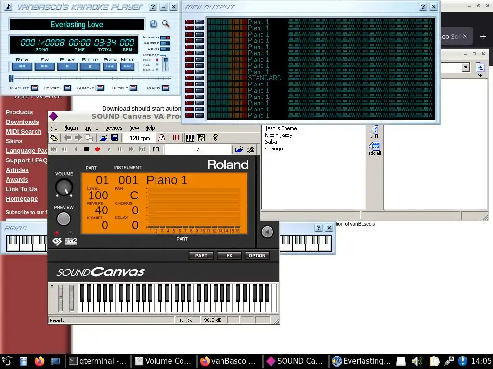Open View menu in SOUND Canvas VA
The width and height of the screenshot is (493, 369).
coord(134,128)
